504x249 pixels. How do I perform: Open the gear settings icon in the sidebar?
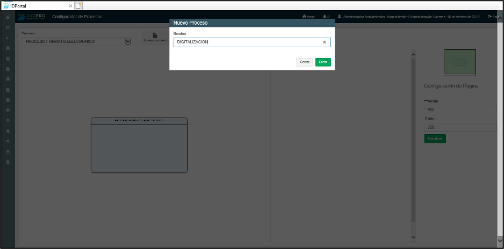point(8,27)
